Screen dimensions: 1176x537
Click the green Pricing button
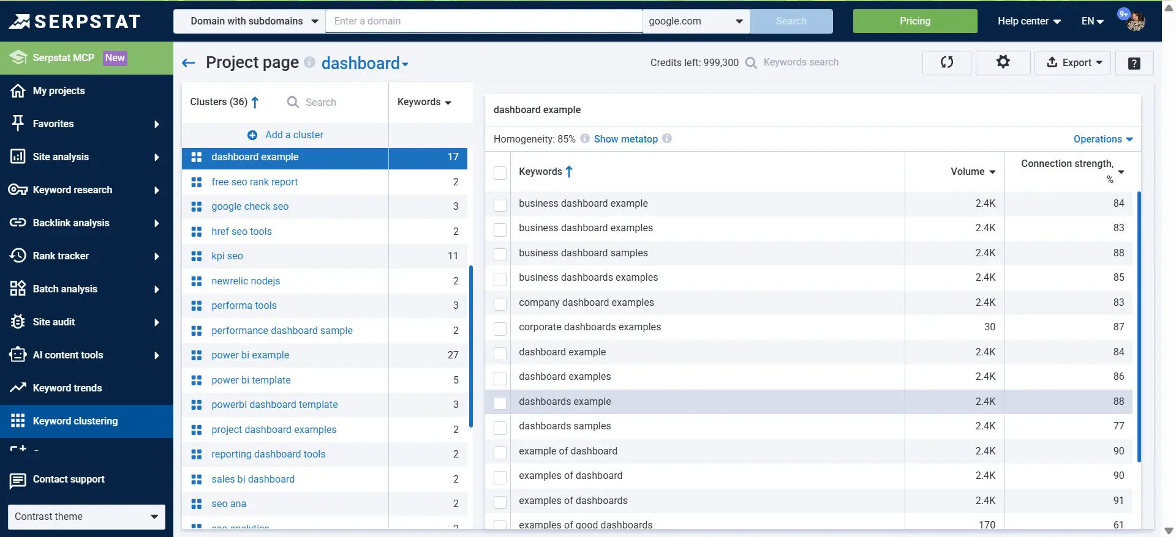coord(915,21)
